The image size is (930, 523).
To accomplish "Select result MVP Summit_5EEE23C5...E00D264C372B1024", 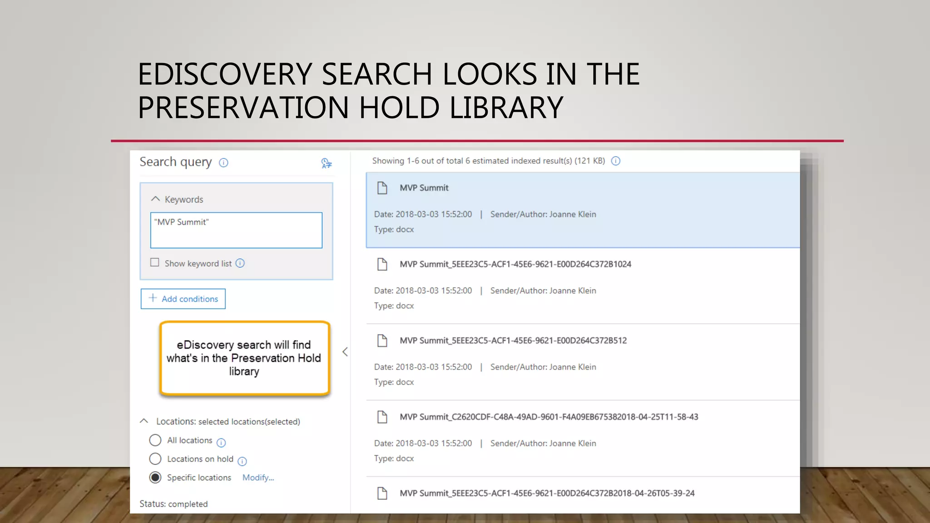I will tap(515, 264).
